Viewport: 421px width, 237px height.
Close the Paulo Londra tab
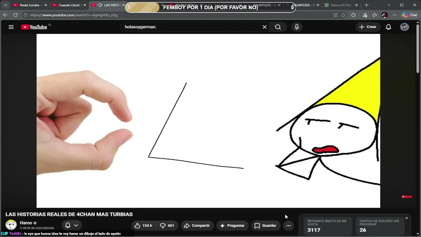coord(46,5)
